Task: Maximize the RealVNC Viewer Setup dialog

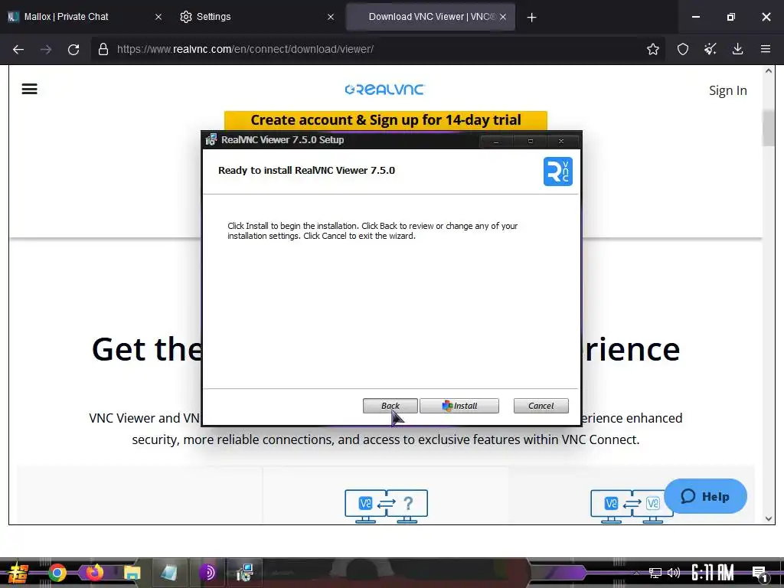Action: [x=530, y=142]
